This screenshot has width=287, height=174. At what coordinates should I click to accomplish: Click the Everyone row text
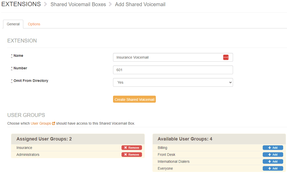click(x=165, y=169)
